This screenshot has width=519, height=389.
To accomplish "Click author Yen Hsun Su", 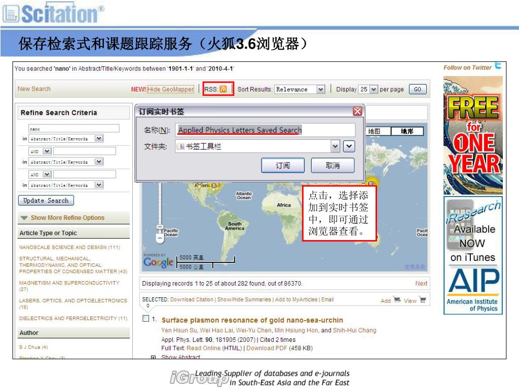I will click(x=179, y=330).
